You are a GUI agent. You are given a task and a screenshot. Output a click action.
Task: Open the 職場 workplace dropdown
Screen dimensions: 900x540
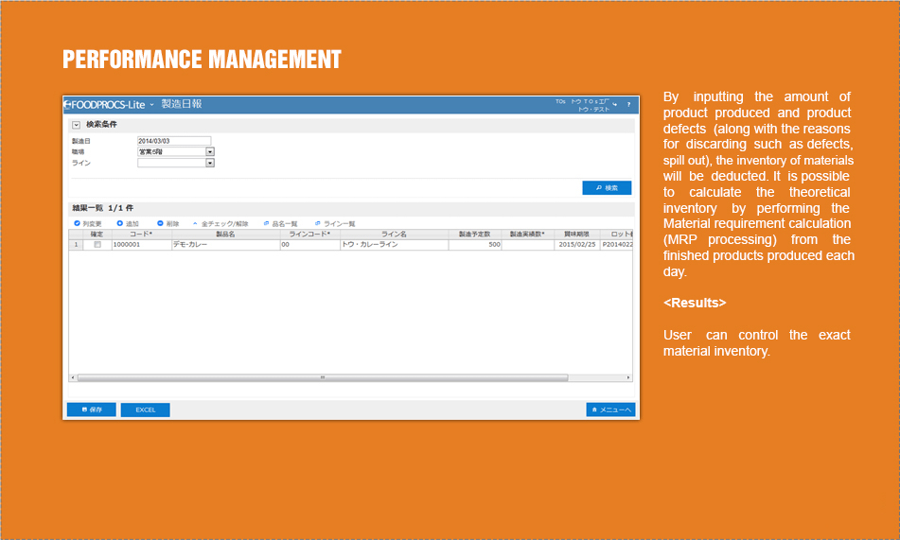[210, 151]
